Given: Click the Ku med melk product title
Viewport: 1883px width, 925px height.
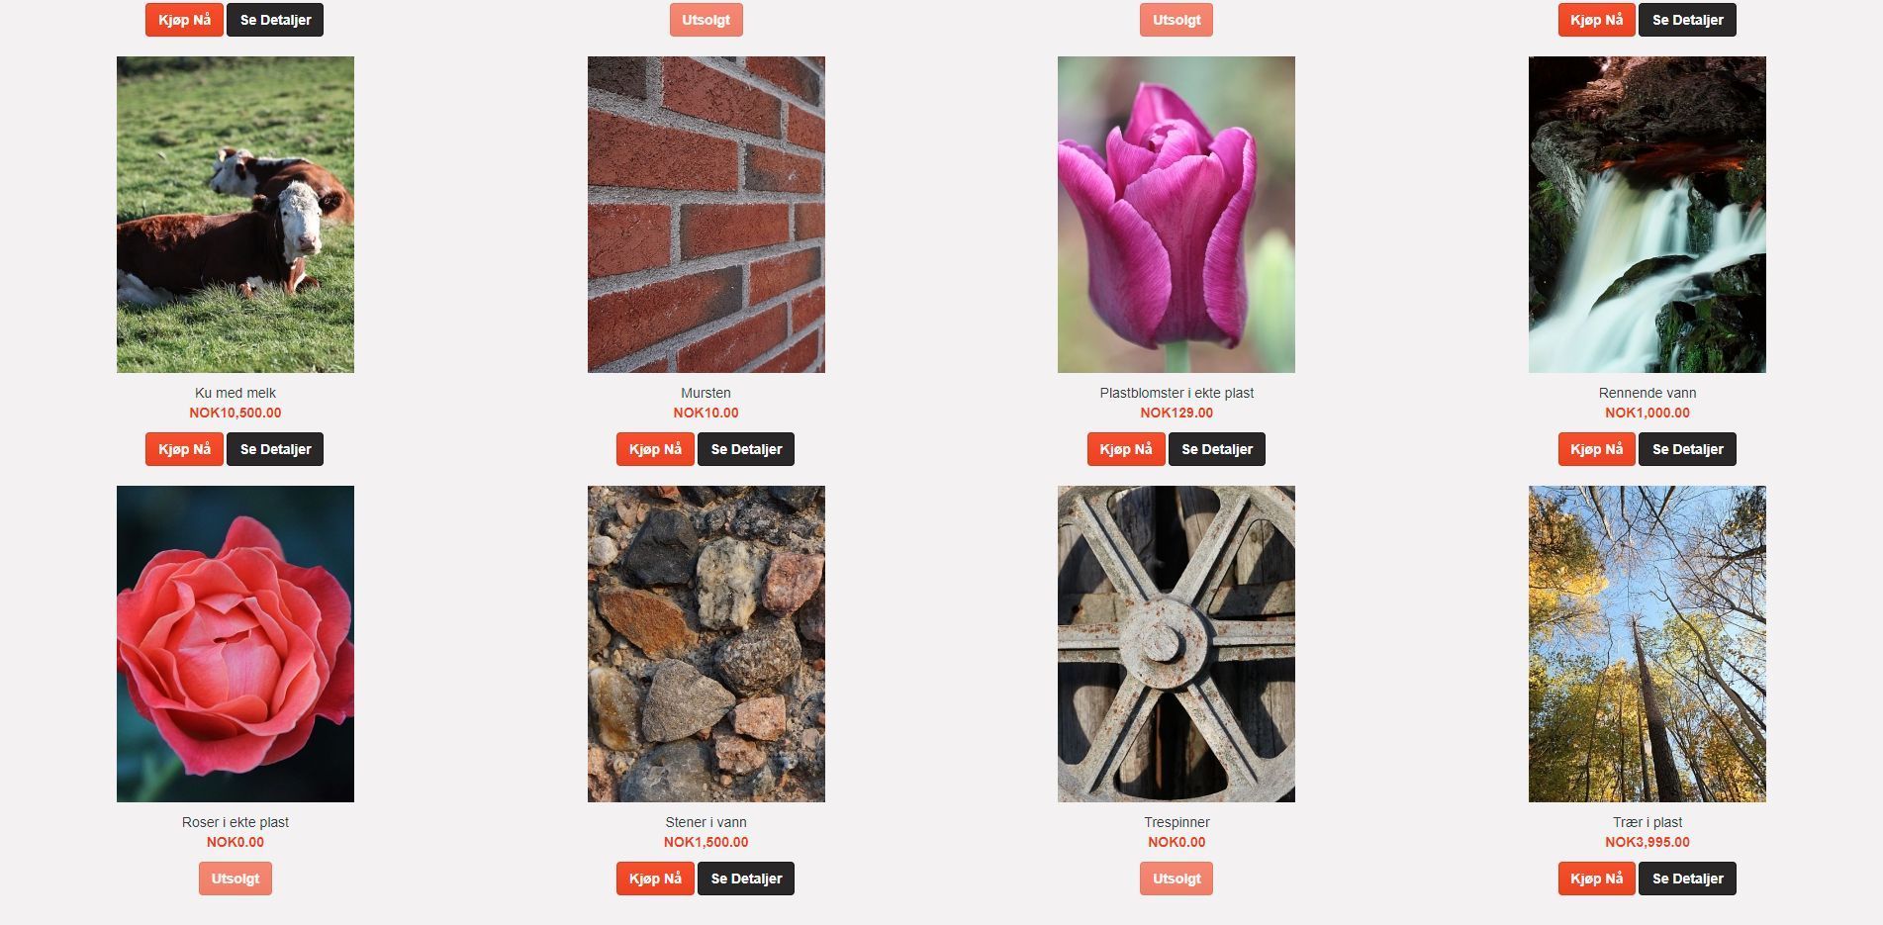Looking at the screenshot, I should (235, 393).
